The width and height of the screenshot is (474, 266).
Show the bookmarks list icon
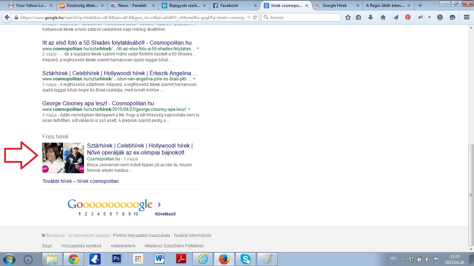[358, 17]
